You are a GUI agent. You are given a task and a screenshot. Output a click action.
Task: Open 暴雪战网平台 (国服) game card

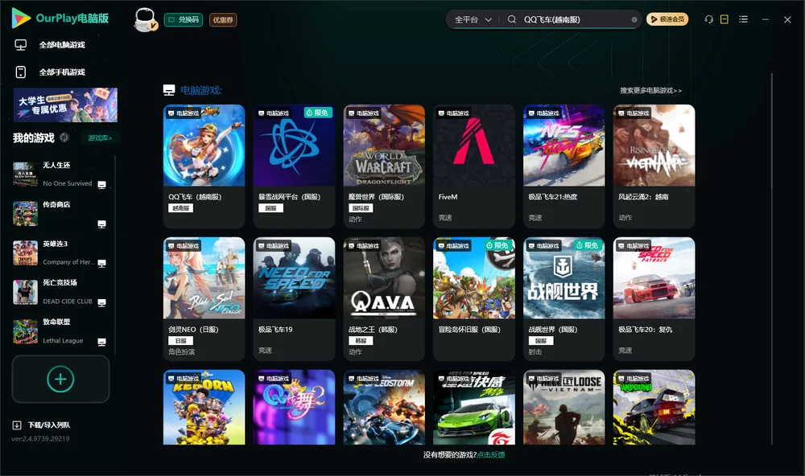point(294,166)
